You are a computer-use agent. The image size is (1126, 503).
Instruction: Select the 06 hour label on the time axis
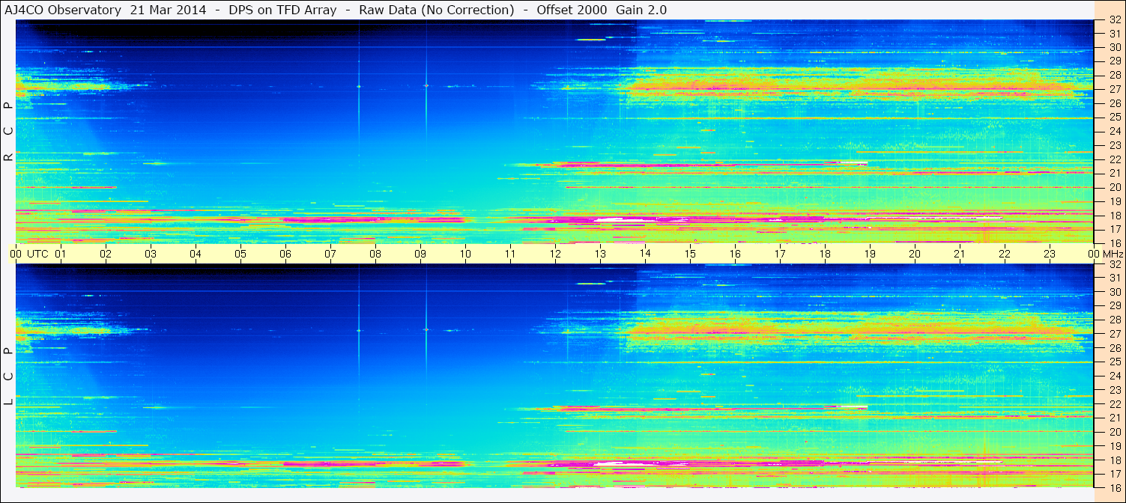point(285,254)
